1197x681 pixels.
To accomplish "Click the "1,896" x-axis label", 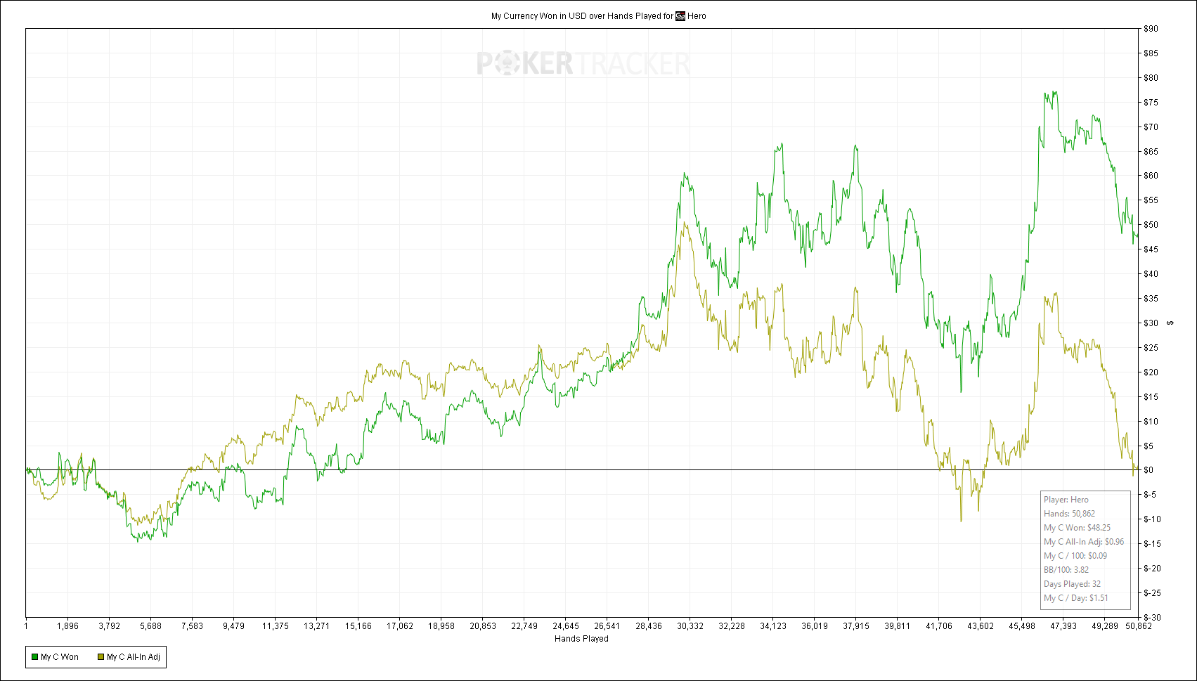I will [67, 626].
